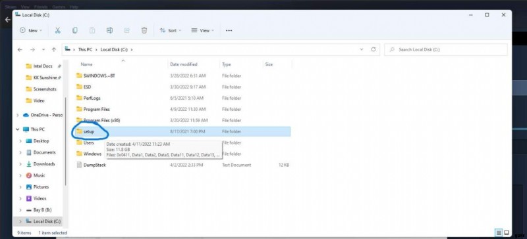Expand the OneDrive tree node

18,115
